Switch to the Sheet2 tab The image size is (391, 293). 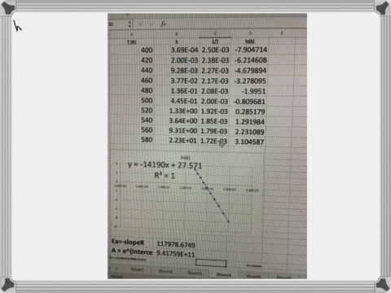(165, 271)
